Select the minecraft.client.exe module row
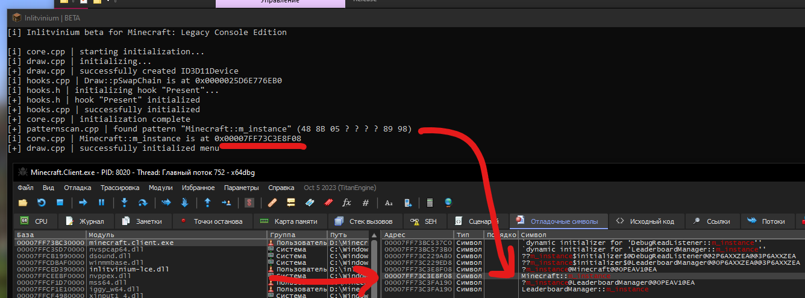This screenshot has width=805, height=298. coord(192,243)
